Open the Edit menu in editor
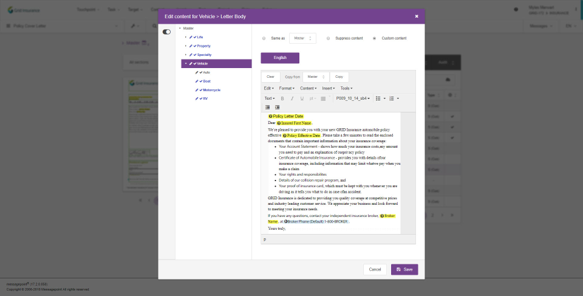The image size is (583, 296). [269, 89]
